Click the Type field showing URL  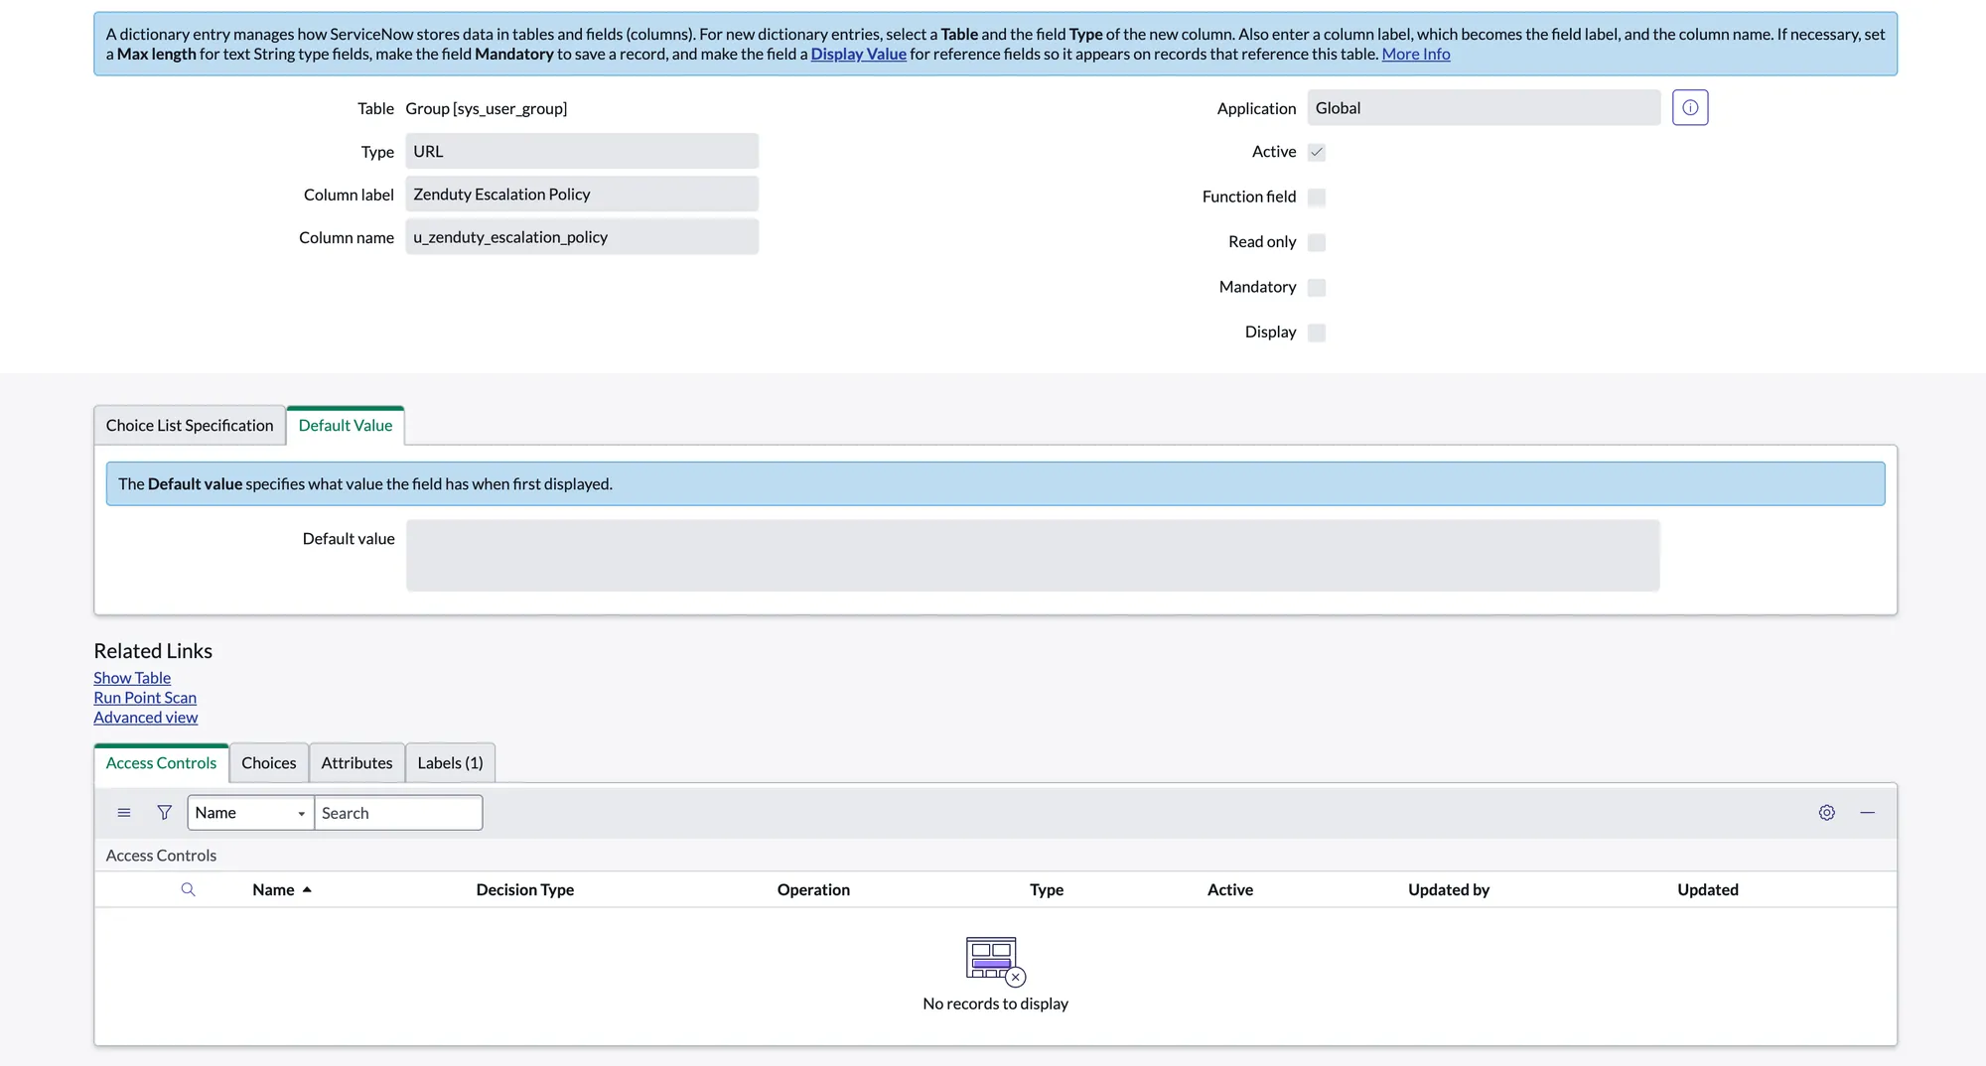[582, 151]
